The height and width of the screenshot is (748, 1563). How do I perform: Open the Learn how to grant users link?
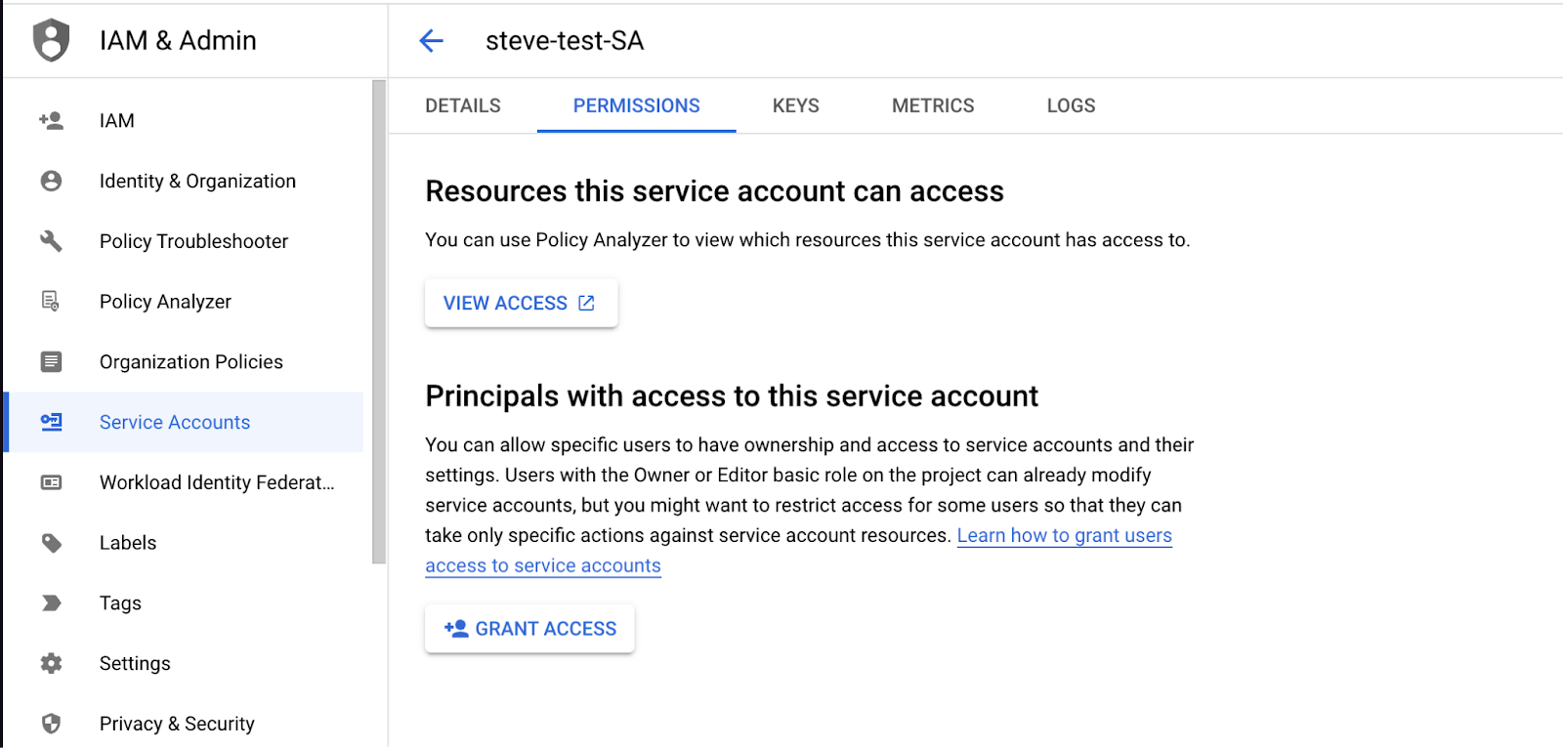point(1065,536)
